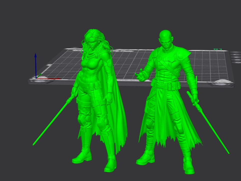Image resolution: width=241 pixels, height=181 pixels.
Task: Click the short green Y-axis indicator
Action: coord(39,76)
